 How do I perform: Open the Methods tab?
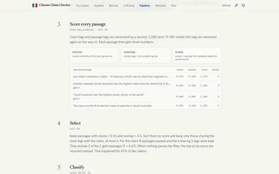point(160,6)
